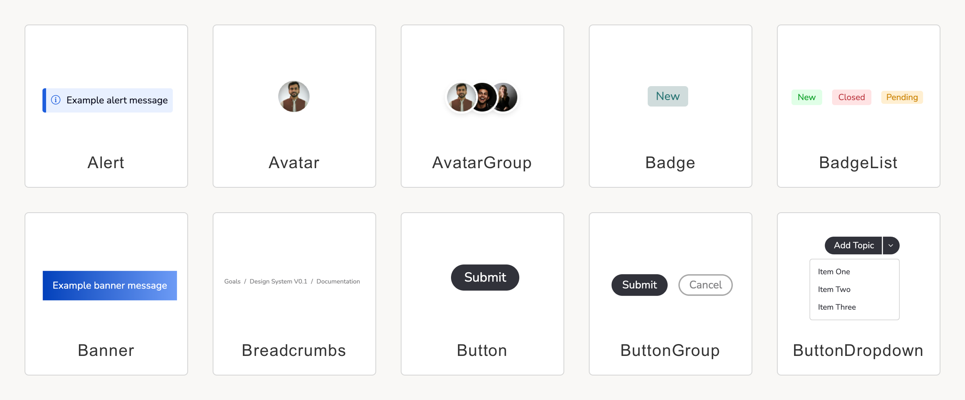Click the blue Example banner message
The image size is (965, 400).
[x=110, y=286]
